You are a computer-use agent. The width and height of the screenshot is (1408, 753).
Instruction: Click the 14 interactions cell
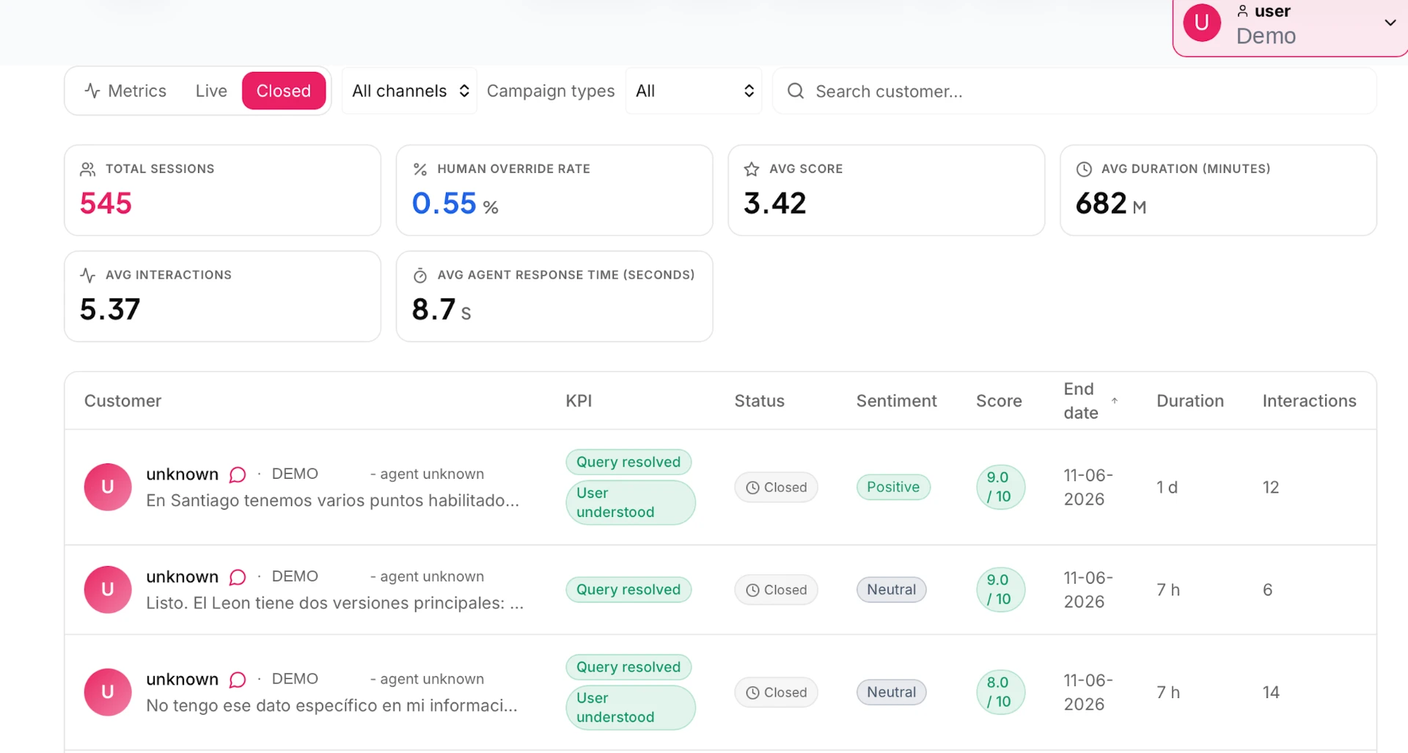pos(1271,692)
